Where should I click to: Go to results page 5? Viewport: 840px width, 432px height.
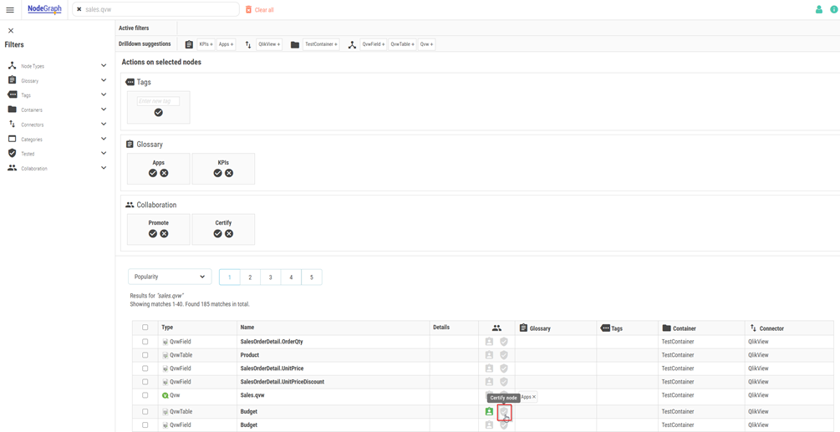pyautogui.click(x=312, y=277)
